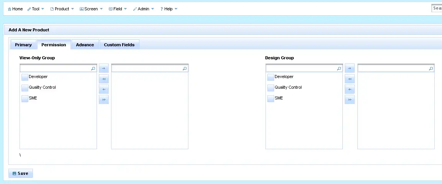The image size is (442, 184).
Task: Check SME in Design Group
Action: click(271, 98)
